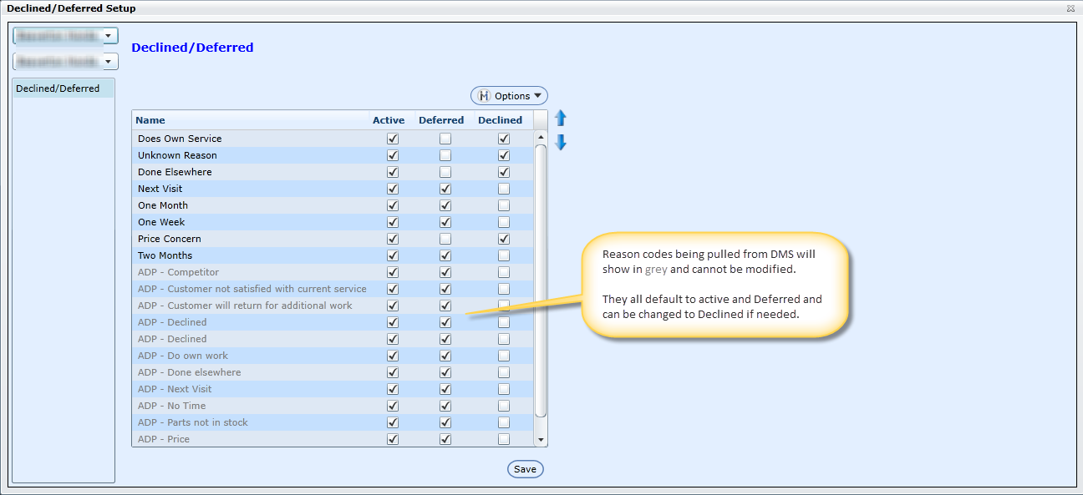The image size is (1083, 495).
Task: Click the Active column header
Action: point(389,120)
